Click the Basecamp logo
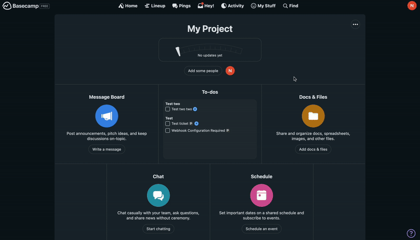Image resolution: width=420 pixels, height=240 pixels. pos(20,6)
